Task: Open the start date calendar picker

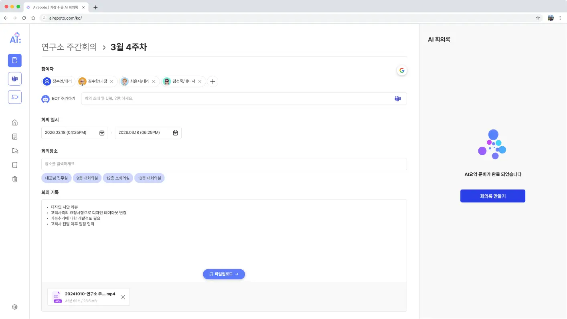Action: (x=102, y=133)
